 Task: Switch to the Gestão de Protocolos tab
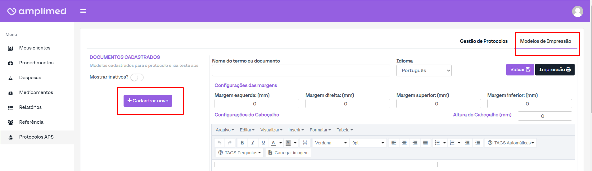pyautogui.click(x=484, y=41)
